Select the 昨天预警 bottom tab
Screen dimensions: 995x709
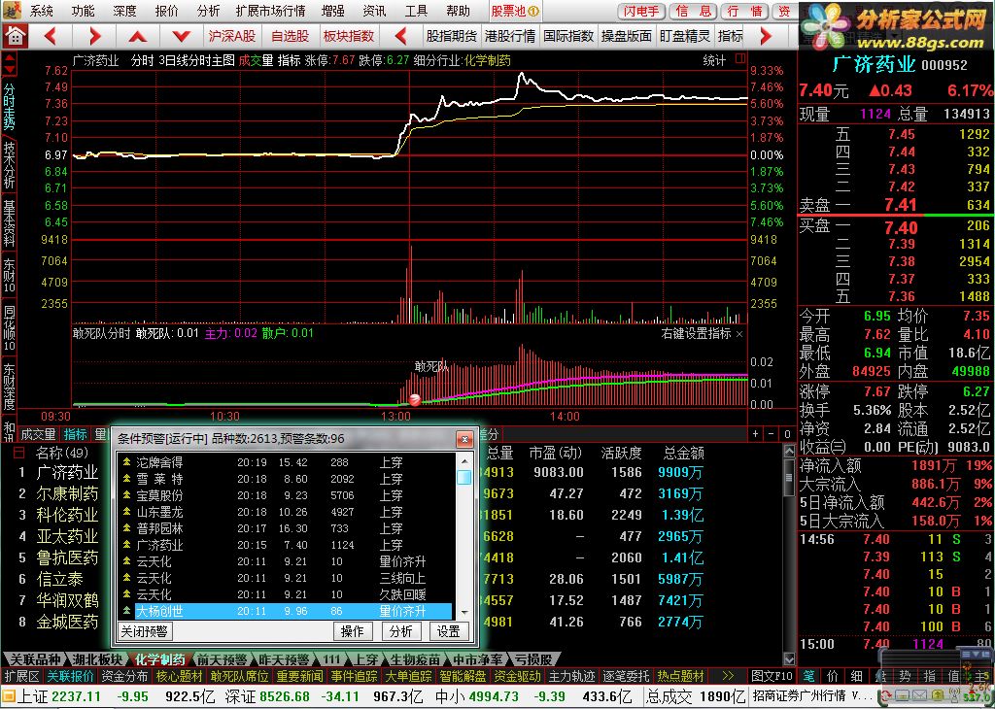(284, 660)
